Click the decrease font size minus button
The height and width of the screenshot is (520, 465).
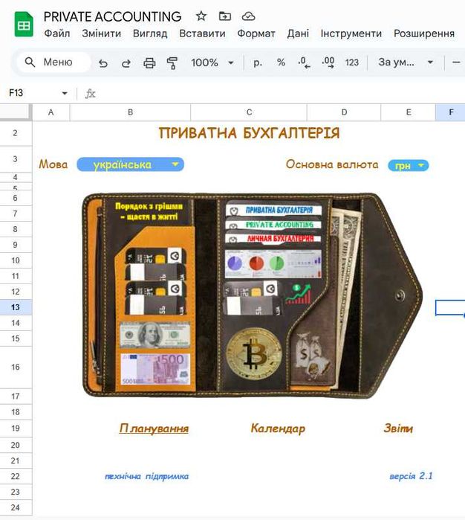[x=456, y=62]
